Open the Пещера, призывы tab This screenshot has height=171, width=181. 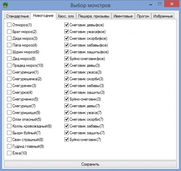(x=94, y=16)
